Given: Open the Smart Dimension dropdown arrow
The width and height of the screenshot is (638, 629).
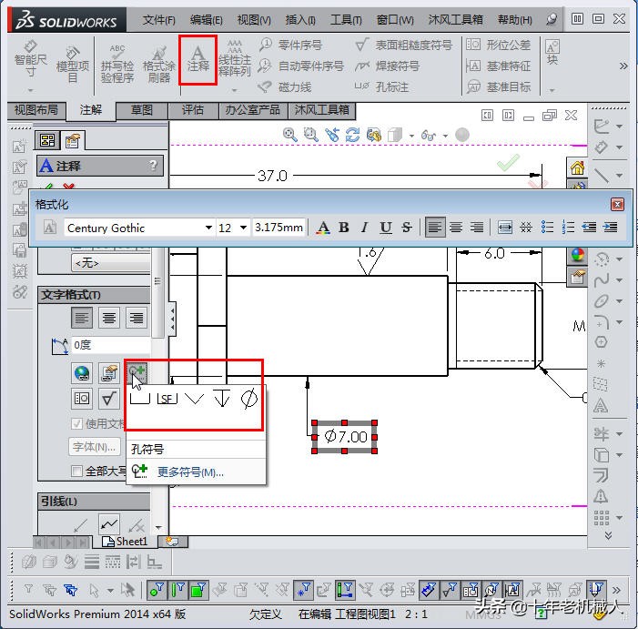Looking at the screenshot, I should click(31, 90).
